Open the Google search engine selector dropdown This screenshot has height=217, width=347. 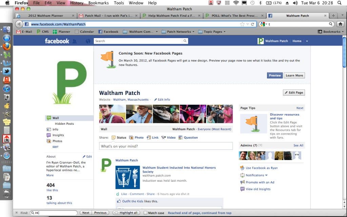click(264, 24)
